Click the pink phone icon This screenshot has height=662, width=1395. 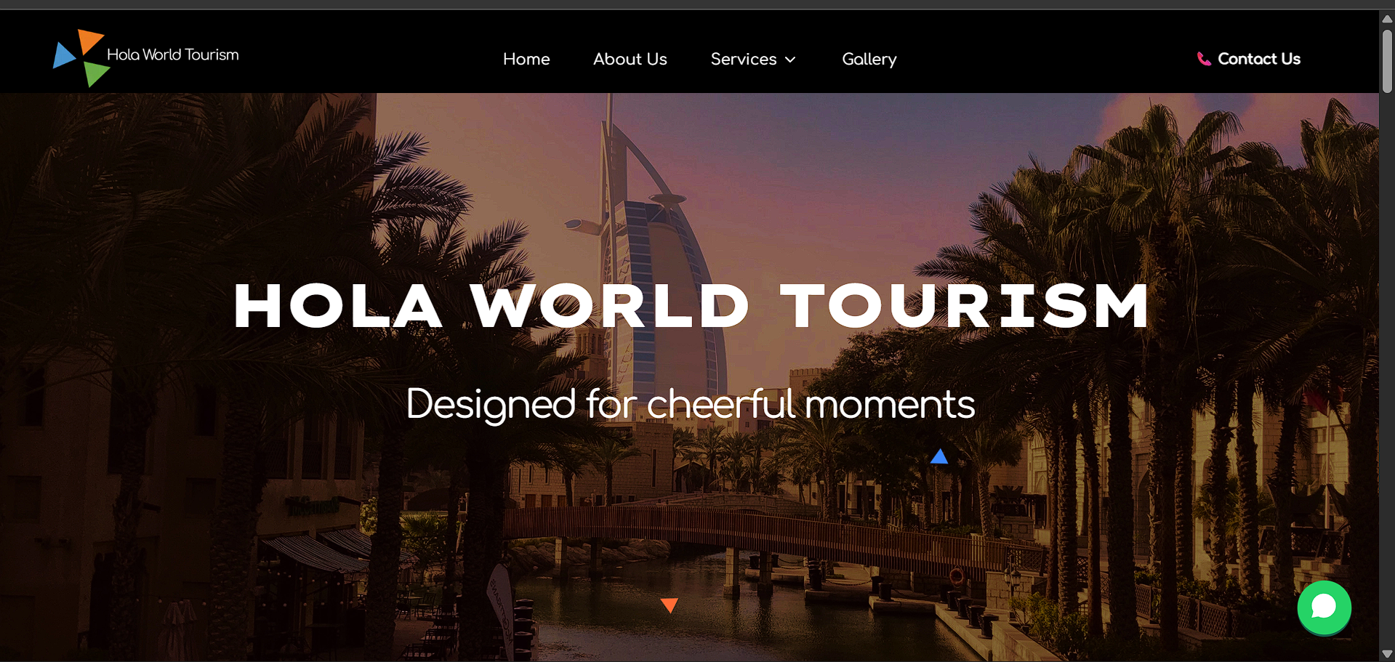click(x=1204, y=59)
